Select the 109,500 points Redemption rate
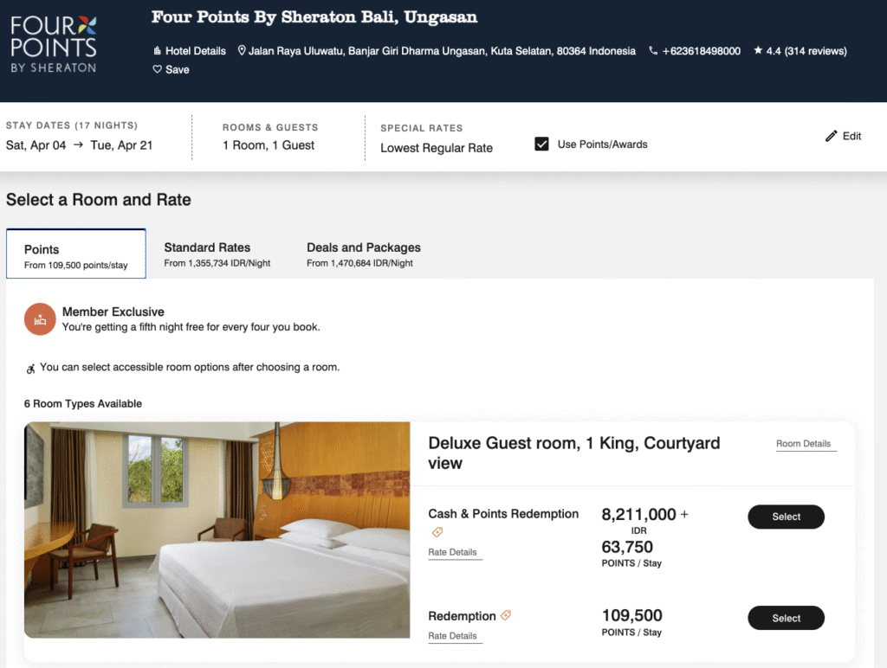 (786, 618)
